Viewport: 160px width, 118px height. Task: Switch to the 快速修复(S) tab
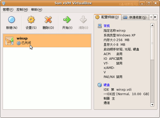(x=135, y=17)
